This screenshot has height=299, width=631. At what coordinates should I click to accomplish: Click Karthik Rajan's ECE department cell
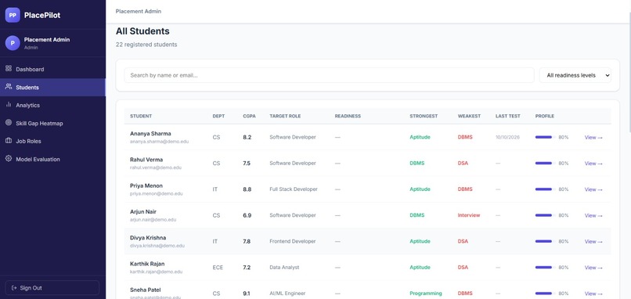pos(218,267)
